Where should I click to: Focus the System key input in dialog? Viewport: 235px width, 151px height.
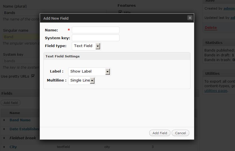click(x=96, y=38)
